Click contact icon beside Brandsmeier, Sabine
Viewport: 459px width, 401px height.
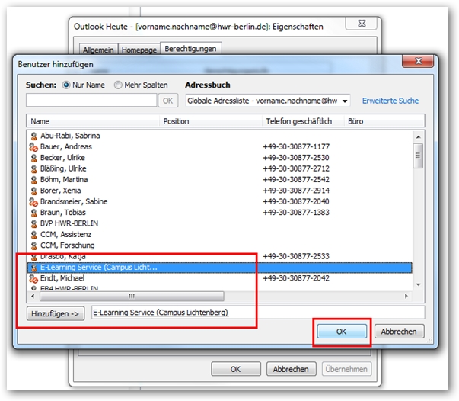pos(33,202)
